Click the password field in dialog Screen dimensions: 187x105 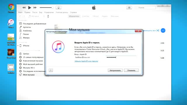[121, 57]
